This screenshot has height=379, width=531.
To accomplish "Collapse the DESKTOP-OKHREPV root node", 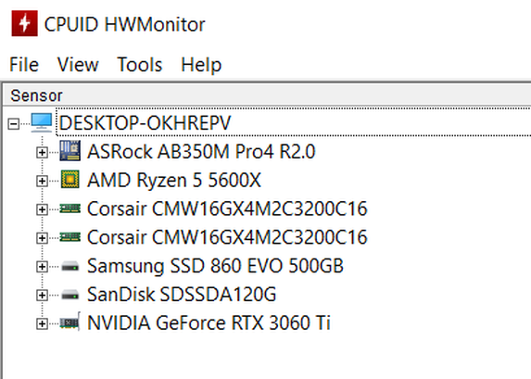I will click(x=14, y=123).
